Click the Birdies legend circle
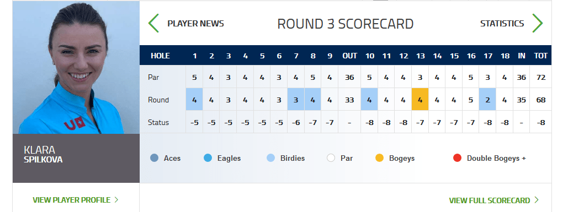This screenshot has height=212, width=568. pos(270,158)
